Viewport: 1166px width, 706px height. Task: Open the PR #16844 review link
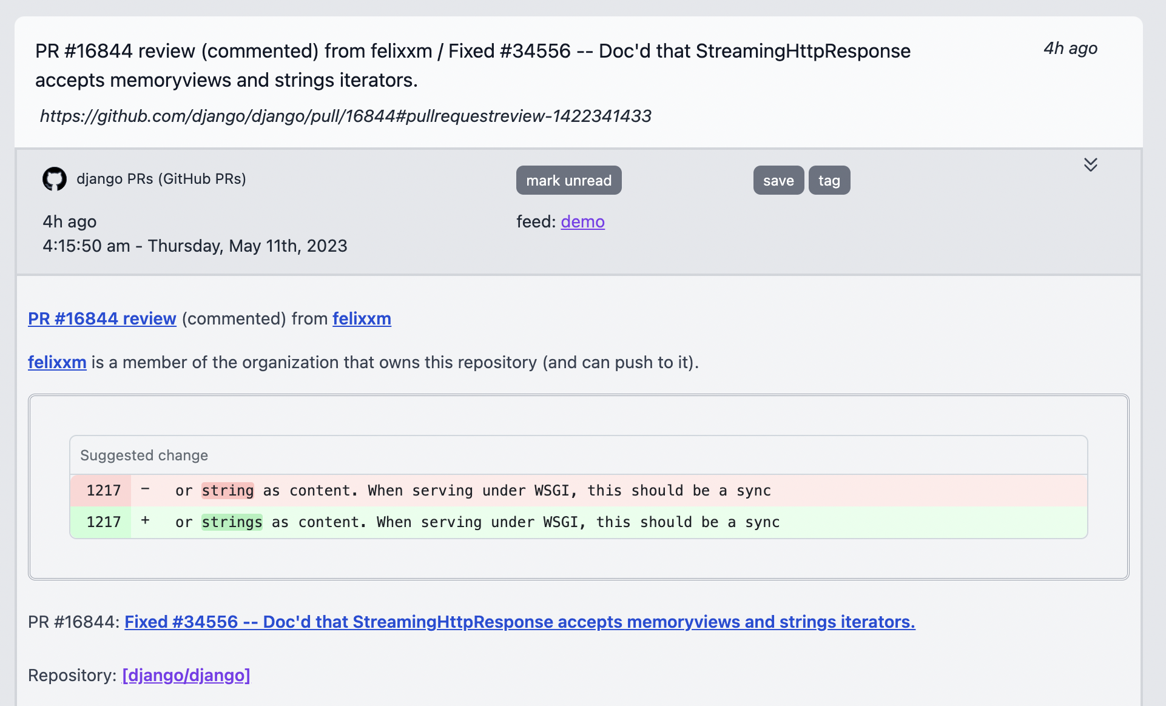click(102, 318)
